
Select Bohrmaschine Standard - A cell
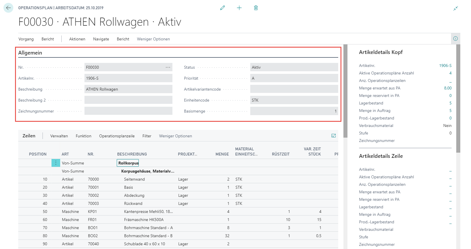pos(148,228)
